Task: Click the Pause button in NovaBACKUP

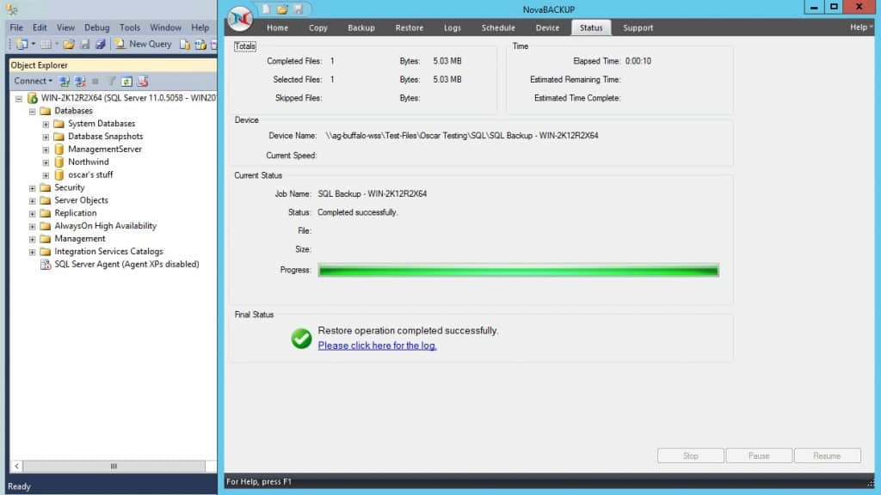Action: (759, 455)
